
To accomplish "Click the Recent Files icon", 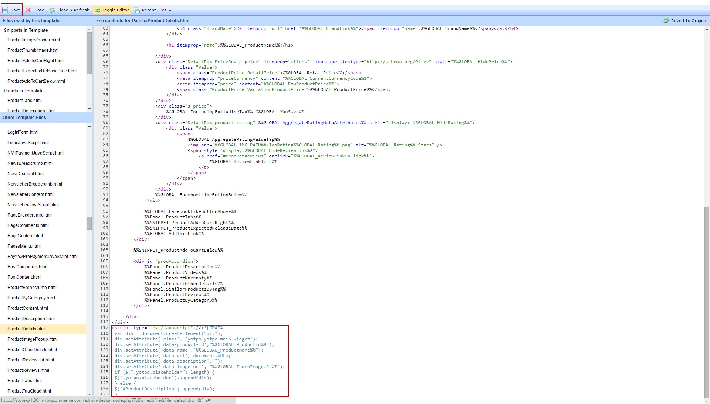I will pos(137,10).
